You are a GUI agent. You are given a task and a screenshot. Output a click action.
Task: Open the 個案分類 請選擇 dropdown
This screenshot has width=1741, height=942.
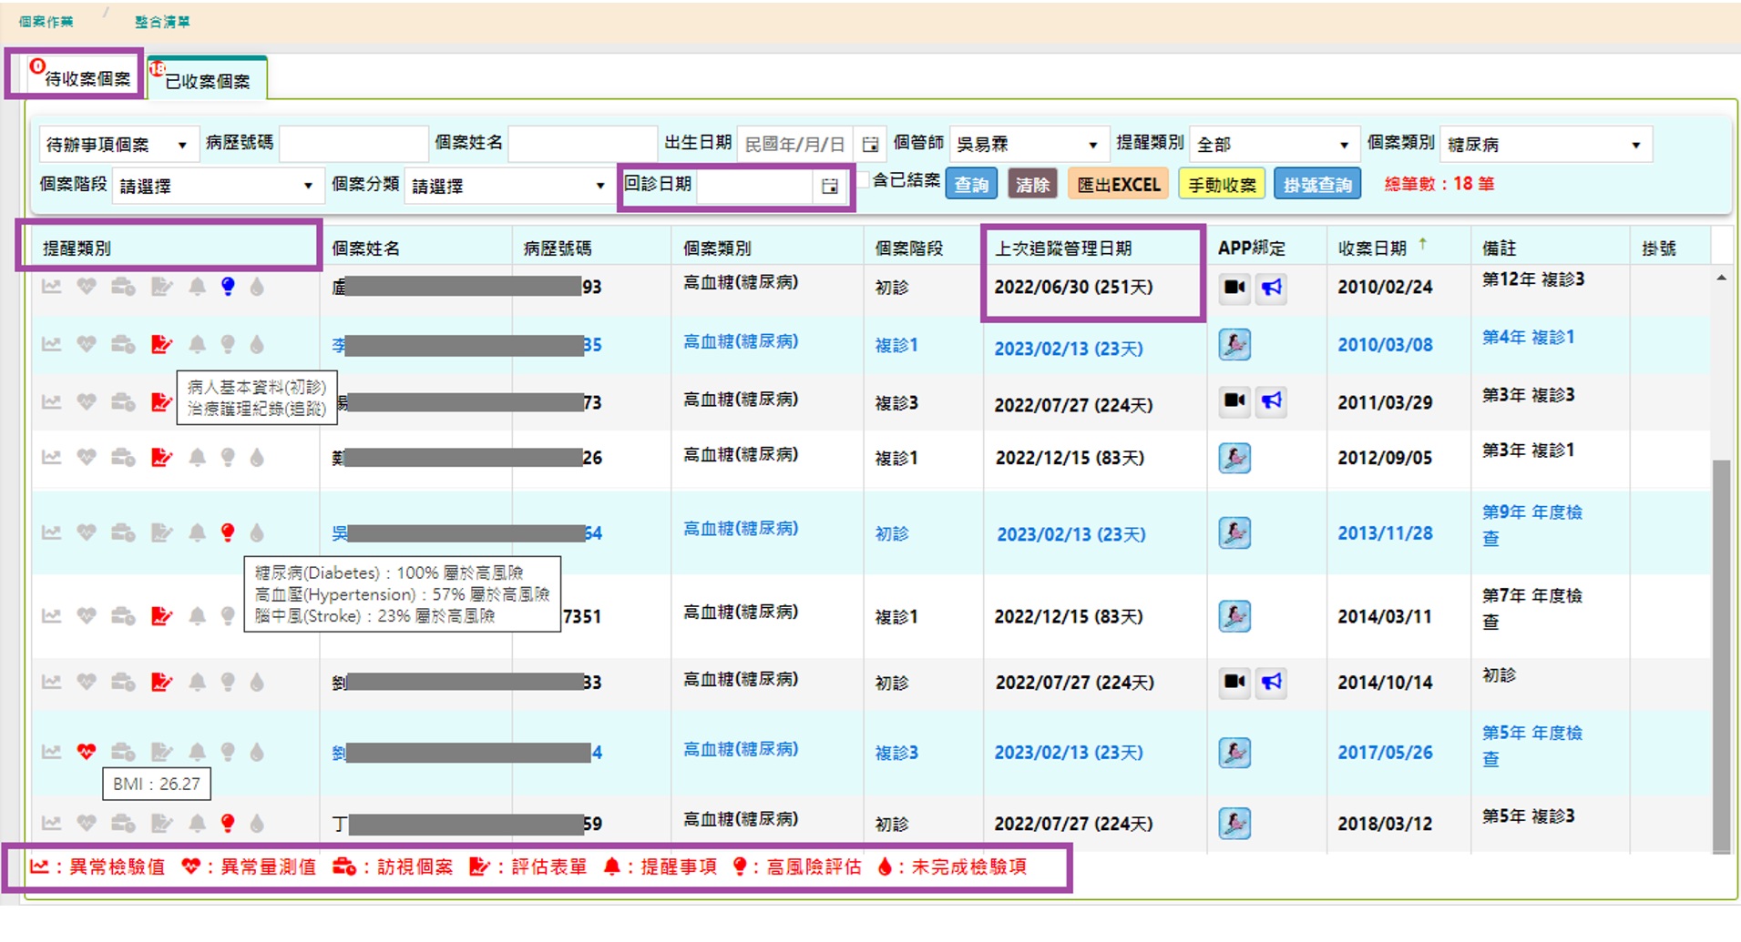point(509,186)
